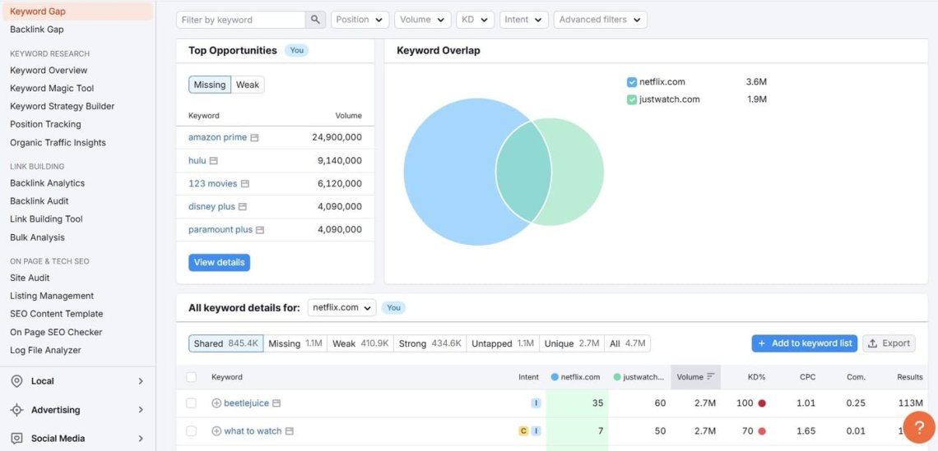Click the Filter by keyword input field

241,20
